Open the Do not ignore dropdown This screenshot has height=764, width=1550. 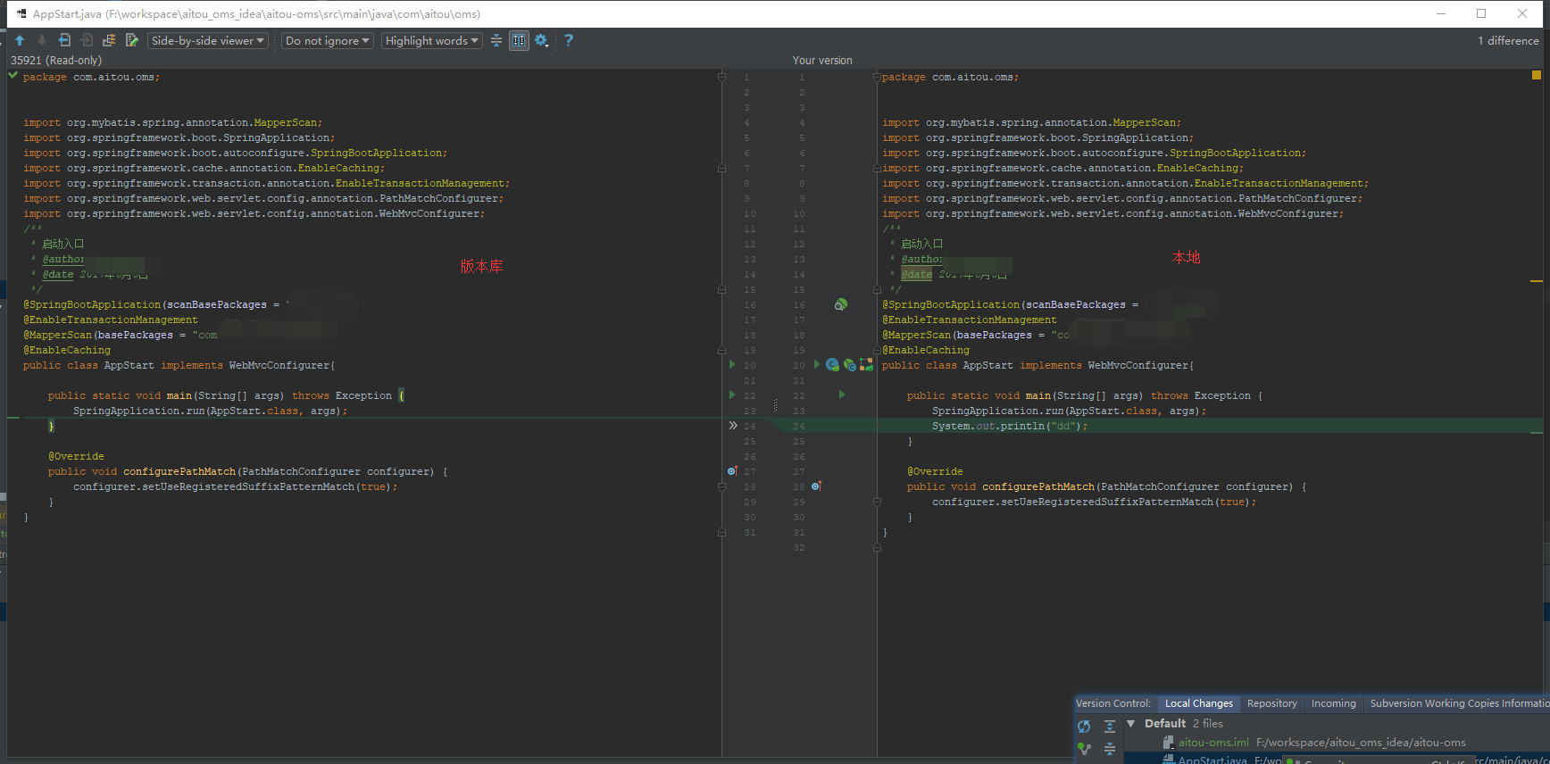[x=327, y=40]
